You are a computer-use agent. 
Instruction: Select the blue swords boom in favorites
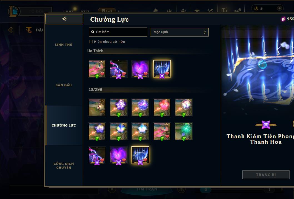pos(162,69)
